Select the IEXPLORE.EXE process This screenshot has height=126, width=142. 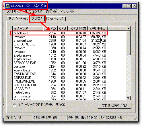tap(60, 44)
